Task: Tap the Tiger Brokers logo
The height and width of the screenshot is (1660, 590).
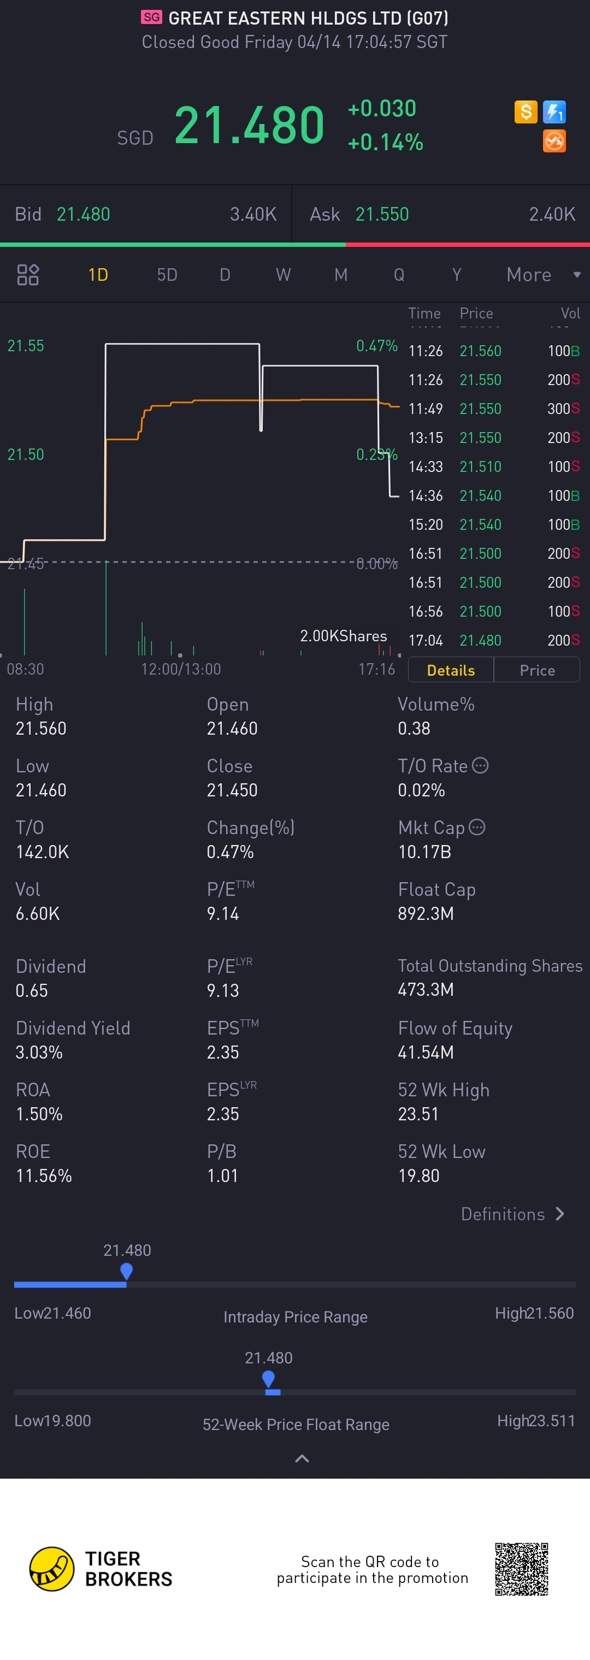Action: point(101,1569)
